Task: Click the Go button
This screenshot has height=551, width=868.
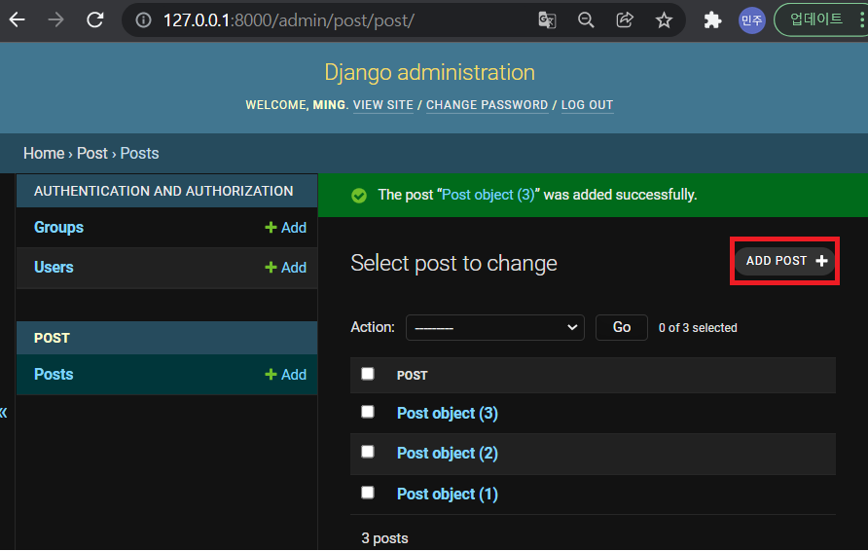Action: pos(621,327)
